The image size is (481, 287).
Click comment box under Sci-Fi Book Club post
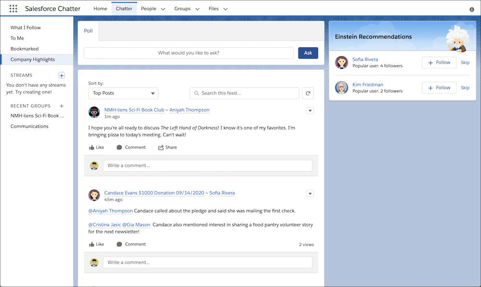208,166
